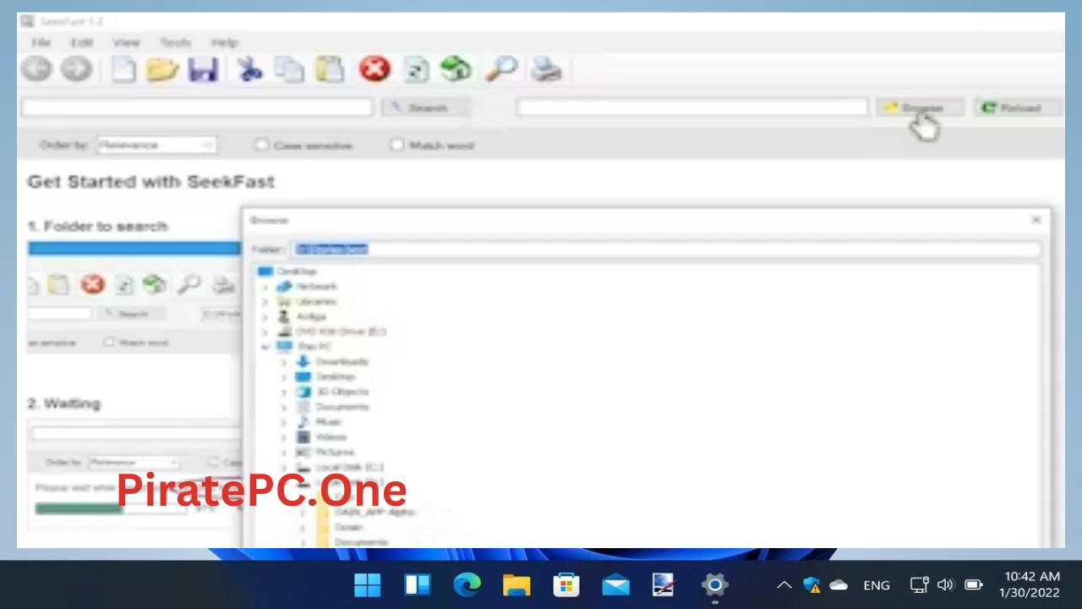Click the printer icon in toolbar
Screen dimensions: 1082x609
(x=546, y=69)
